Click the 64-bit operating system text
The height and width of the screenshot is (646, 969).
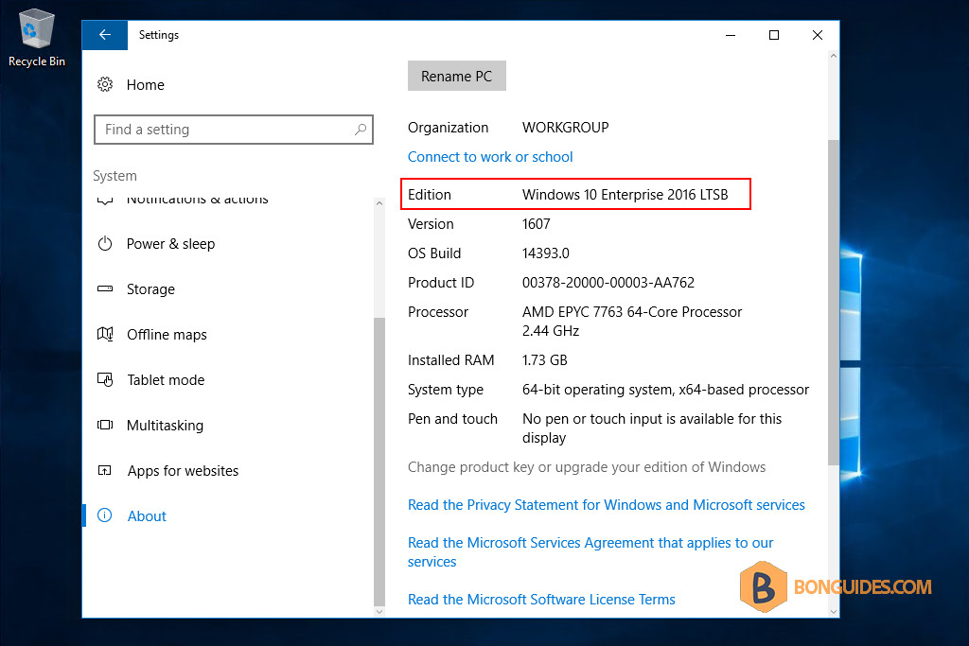tap(665, 390)
